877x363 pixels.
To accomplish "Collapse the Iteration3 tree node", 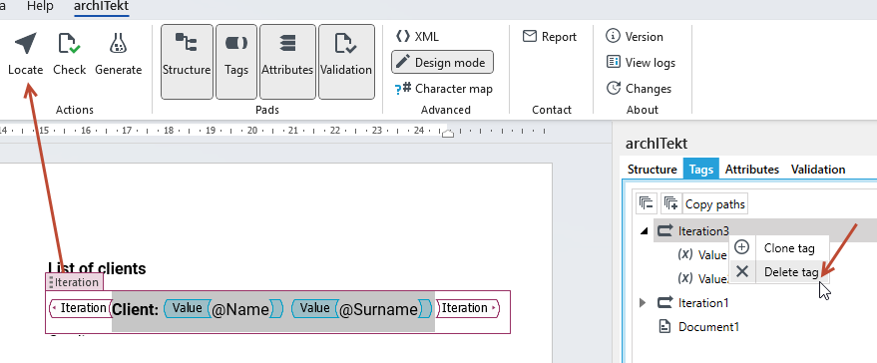I will click(644, 230).
